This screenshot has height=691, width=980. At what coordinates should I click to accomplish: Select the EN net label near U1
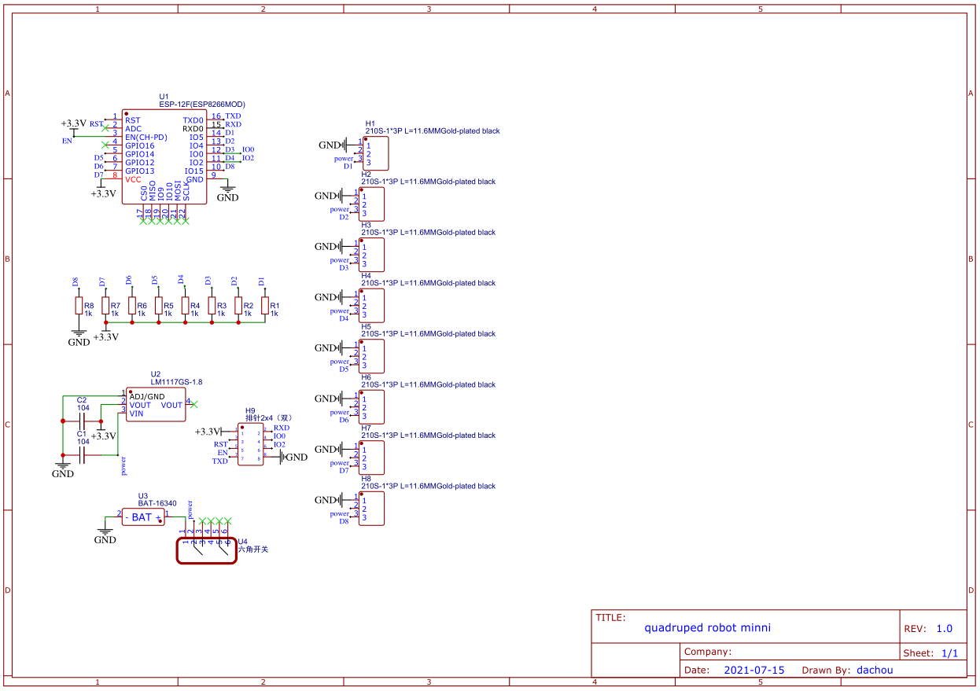coord(67,141)
